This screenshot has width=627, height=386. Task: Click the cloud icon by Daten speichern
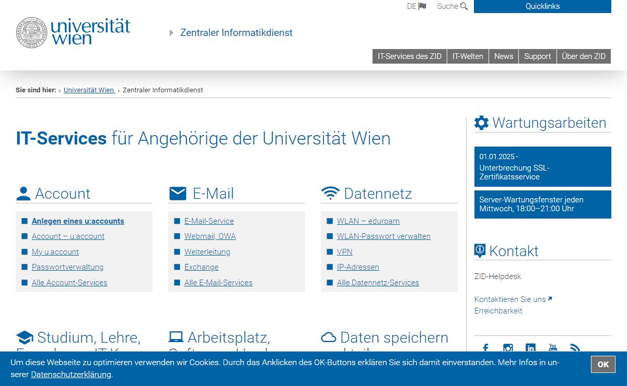[329, 337]
